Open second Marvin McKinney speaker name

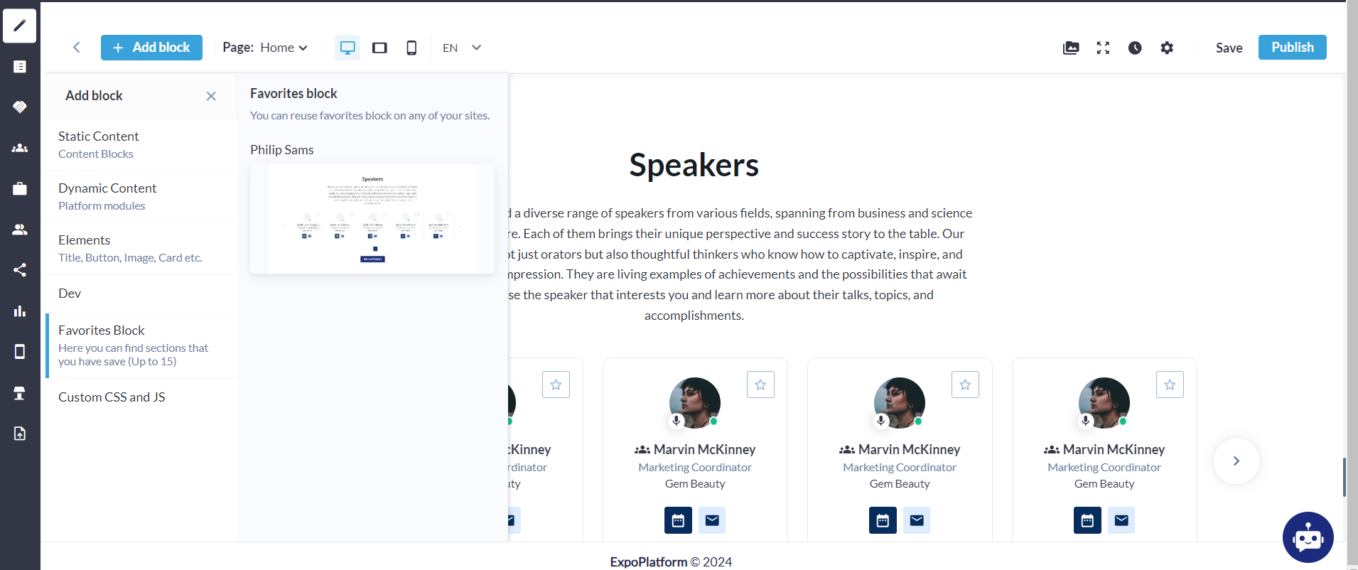(704, 450)
